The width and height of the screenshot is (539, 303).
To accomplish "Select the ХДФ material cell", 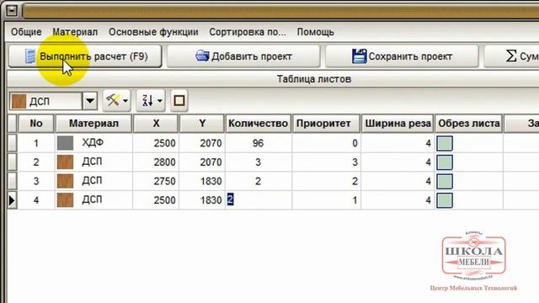I will (93, 143).
